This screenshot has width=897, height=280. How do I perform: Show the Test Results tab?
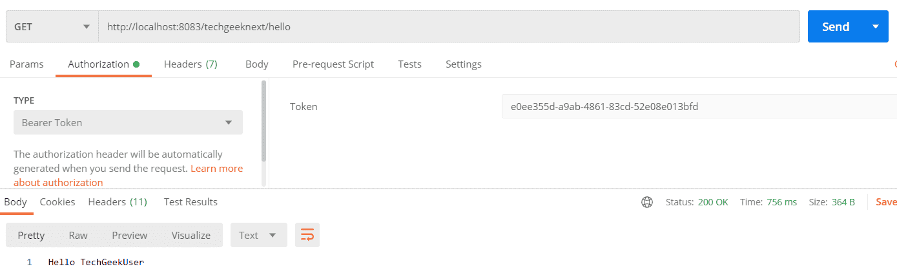tap(191, 202)
